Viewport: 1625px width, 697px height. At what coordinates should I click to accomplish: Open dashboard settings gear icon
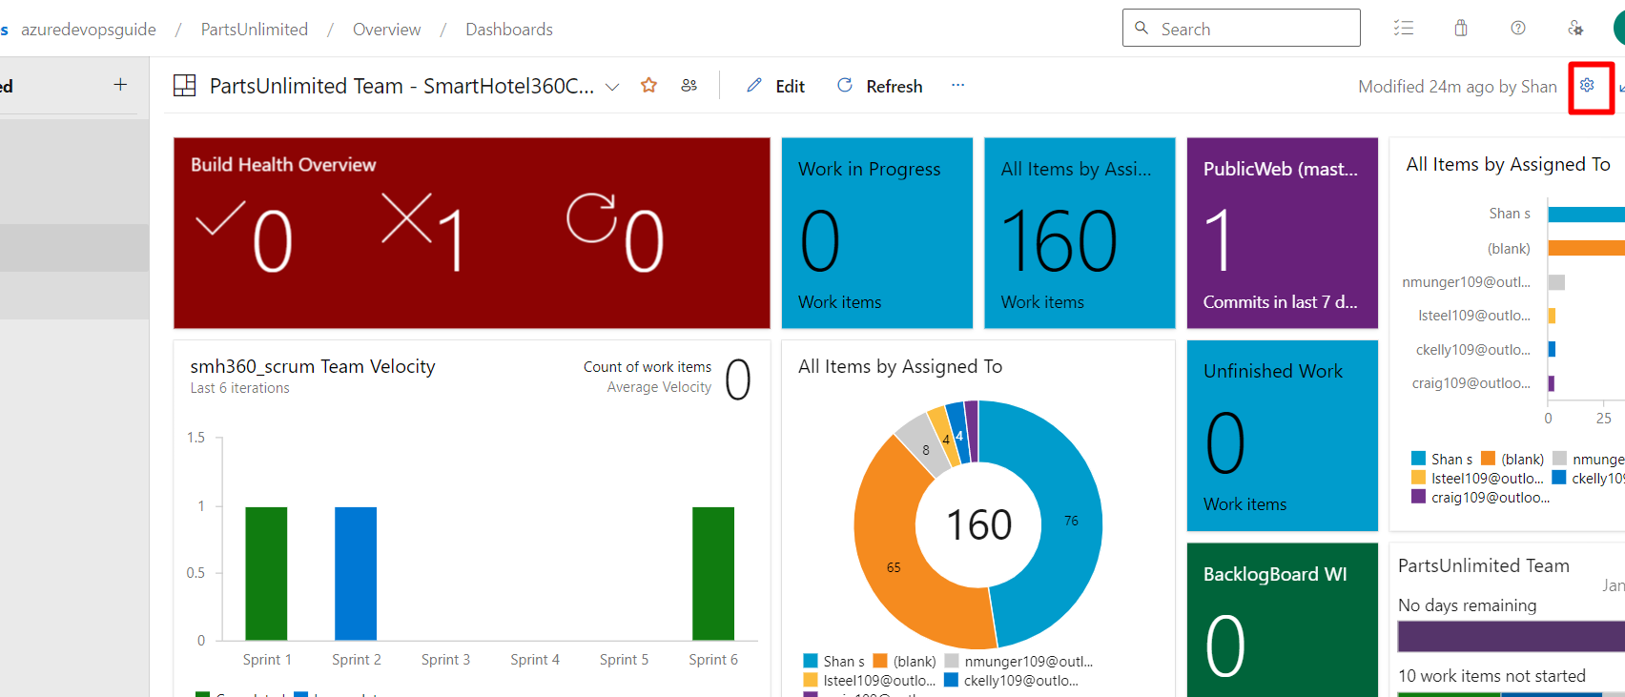pos(1587,86)
